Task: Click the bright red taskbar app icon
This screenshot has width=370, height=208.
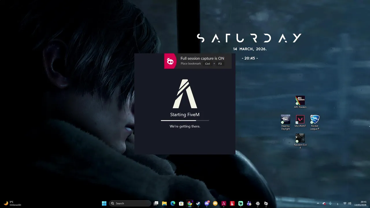Action: pyautogui.click(x=232, y=203)
